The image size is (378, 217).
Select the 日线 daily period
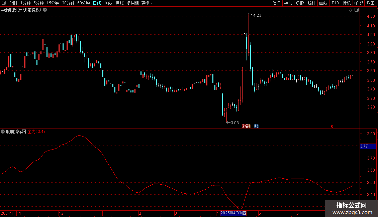tap(97, 3)
